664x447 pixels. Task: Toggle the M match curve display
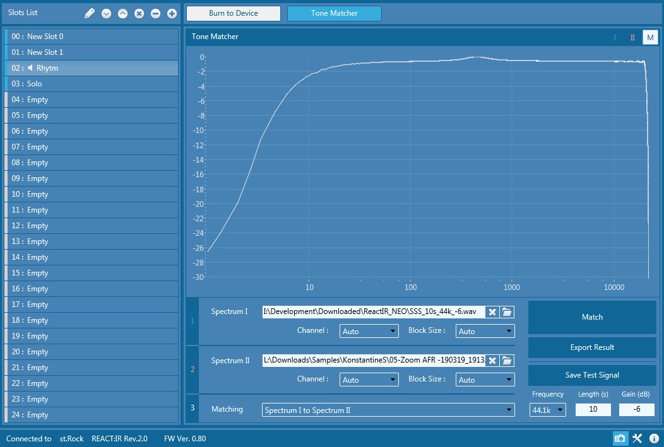(651, 37)
